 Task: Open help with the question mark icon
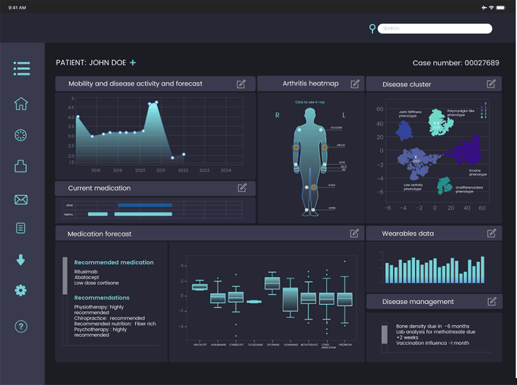(21, 327)
